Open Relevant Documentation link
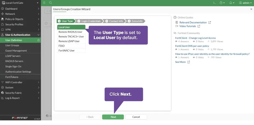Screen dimensions: 254x125 point(193,22)
